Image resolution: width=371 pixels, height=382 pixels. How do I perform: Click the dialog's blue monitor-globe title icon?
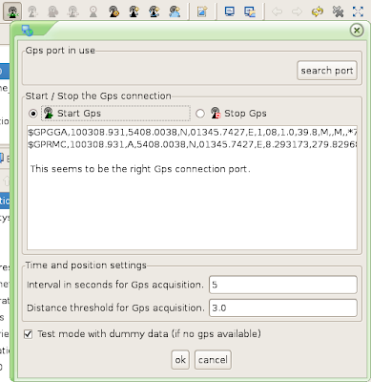28,31
